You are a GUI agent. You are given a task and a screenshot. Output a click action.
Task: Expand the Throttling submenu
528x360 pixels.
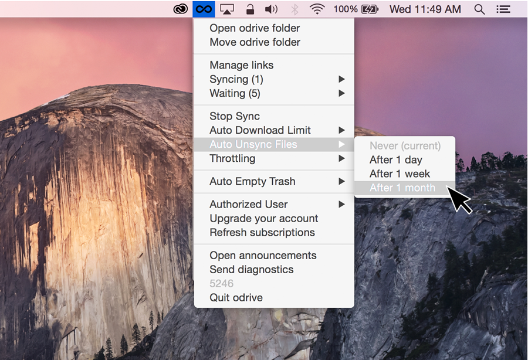(274, 158)
